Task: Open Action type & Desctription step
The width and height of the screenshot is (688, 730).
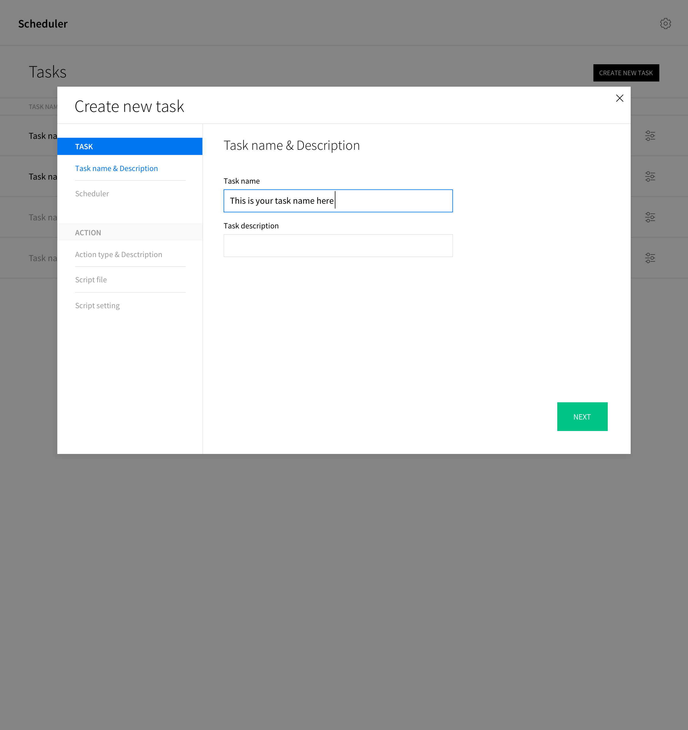Action: pos(118,255)
